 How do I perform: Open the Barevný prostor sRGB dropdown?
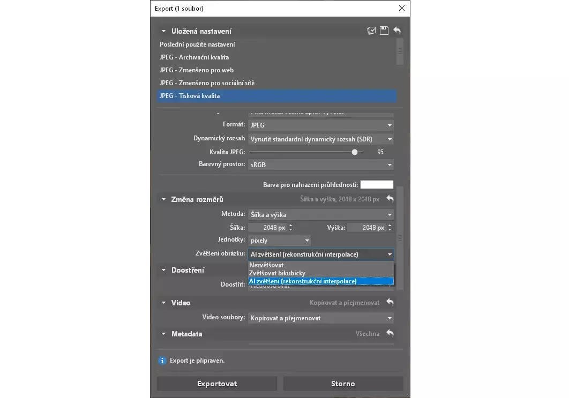pyautogui.click(x=320, y=165)
